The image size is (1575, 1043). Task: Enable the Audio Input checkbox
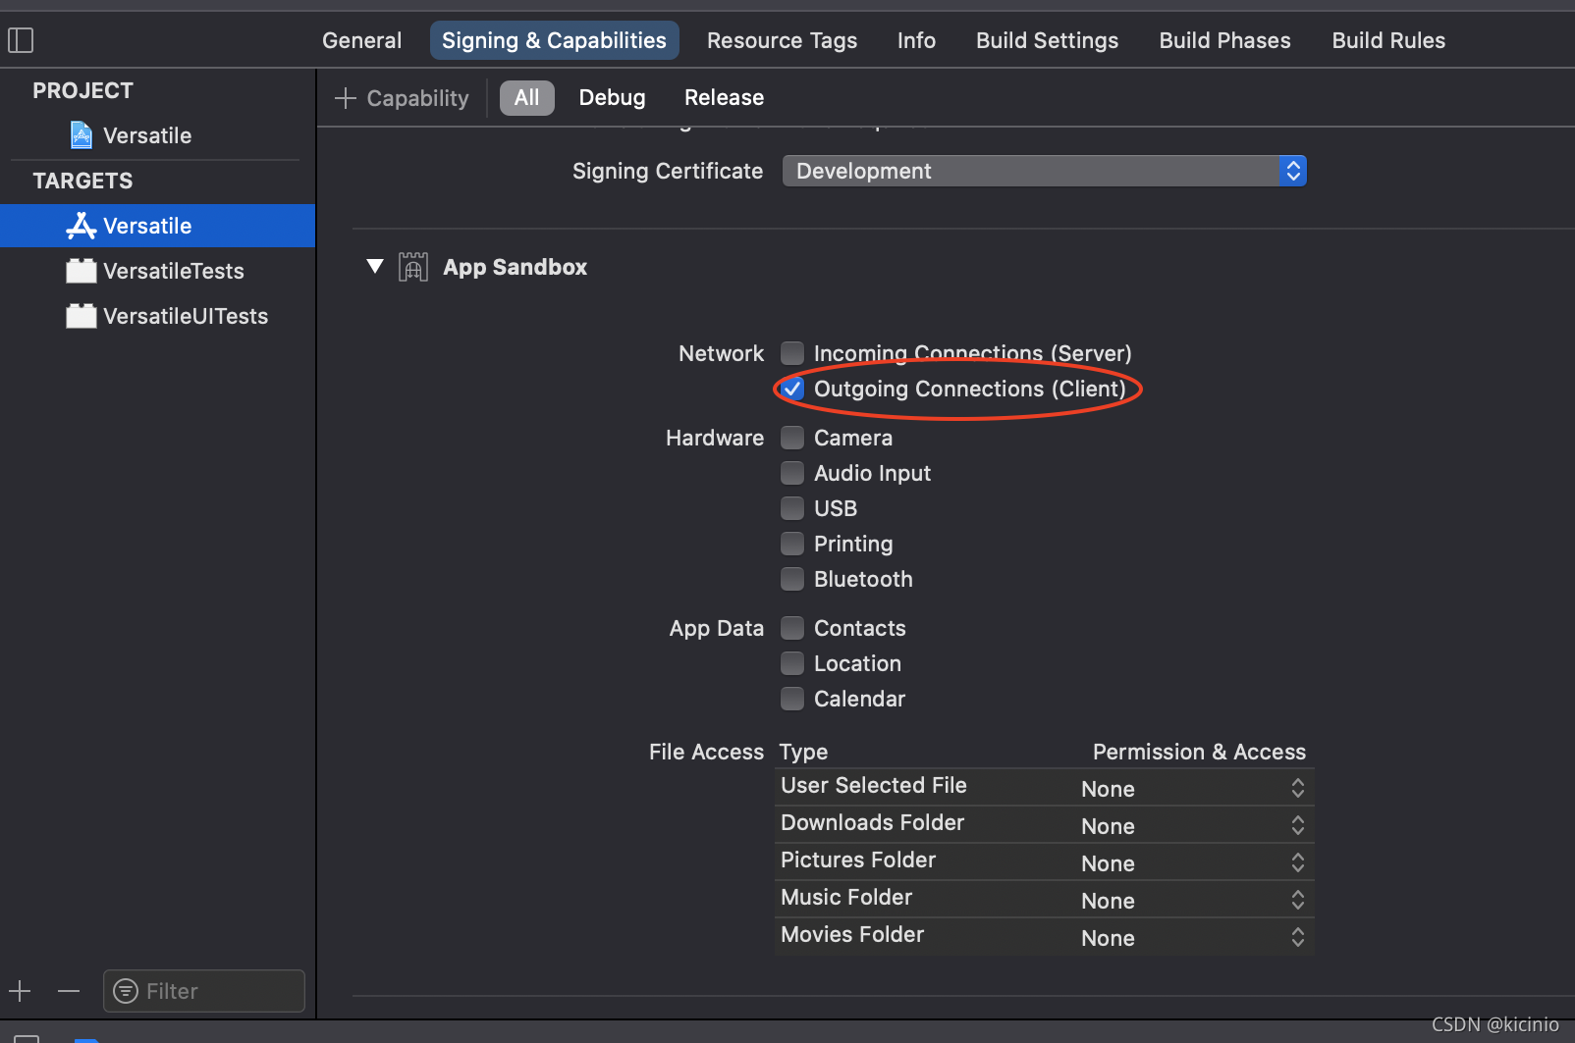pyautogui.click(x=792, y=473)
